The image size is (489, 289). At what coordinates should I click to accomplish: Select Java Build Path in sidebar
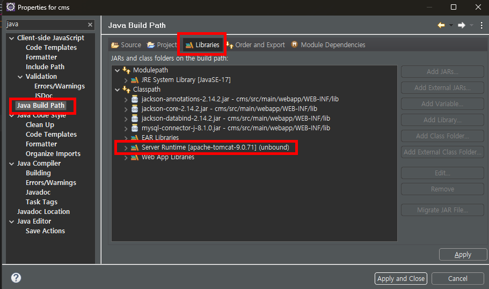point(41,106)
